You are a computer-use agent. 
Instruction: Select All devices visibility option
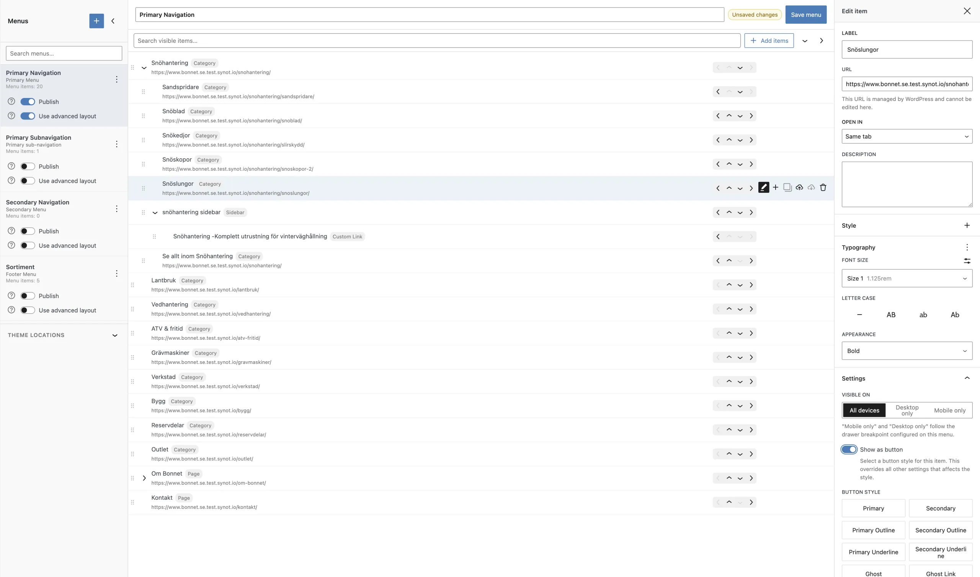pyautogui.click(x=864, y=410)
